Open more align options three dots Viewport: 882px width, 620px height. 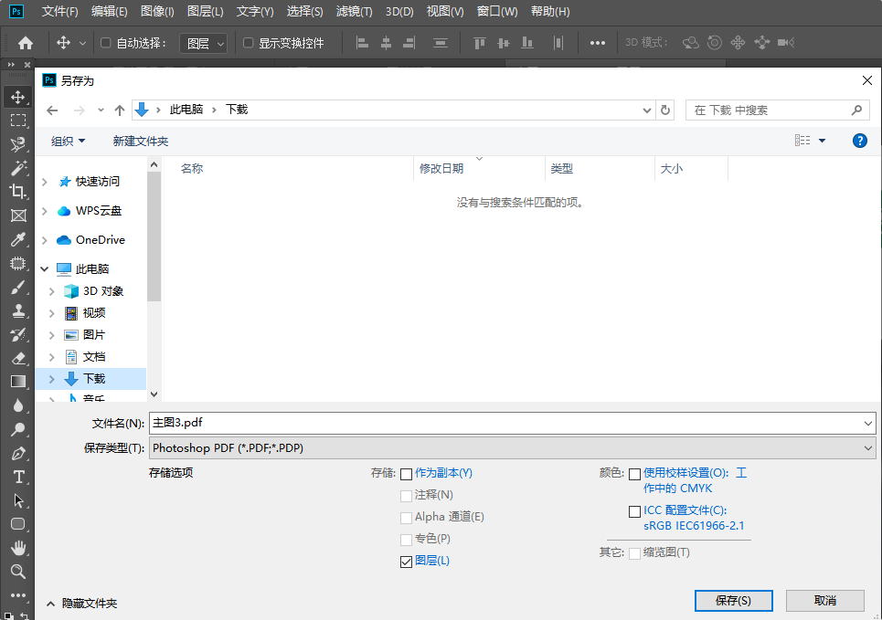click(598, 43)
